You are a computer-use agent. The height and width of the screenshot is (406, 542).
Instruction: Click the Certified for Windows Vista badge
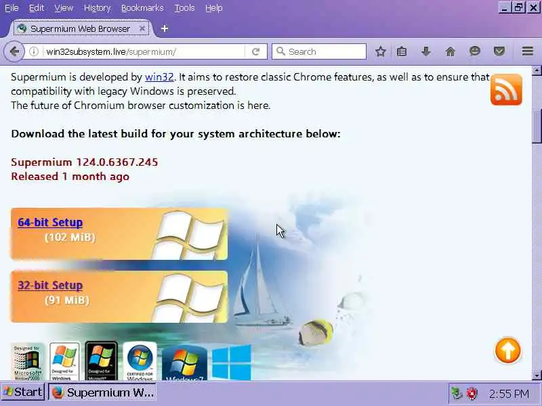(140, 361)
